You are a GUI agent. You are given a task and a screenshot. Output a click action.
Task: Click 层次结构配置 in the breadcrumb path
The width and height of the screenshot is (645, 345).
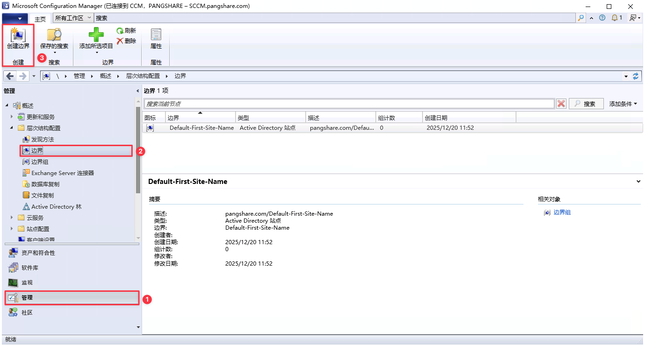(x=143, y=76)
